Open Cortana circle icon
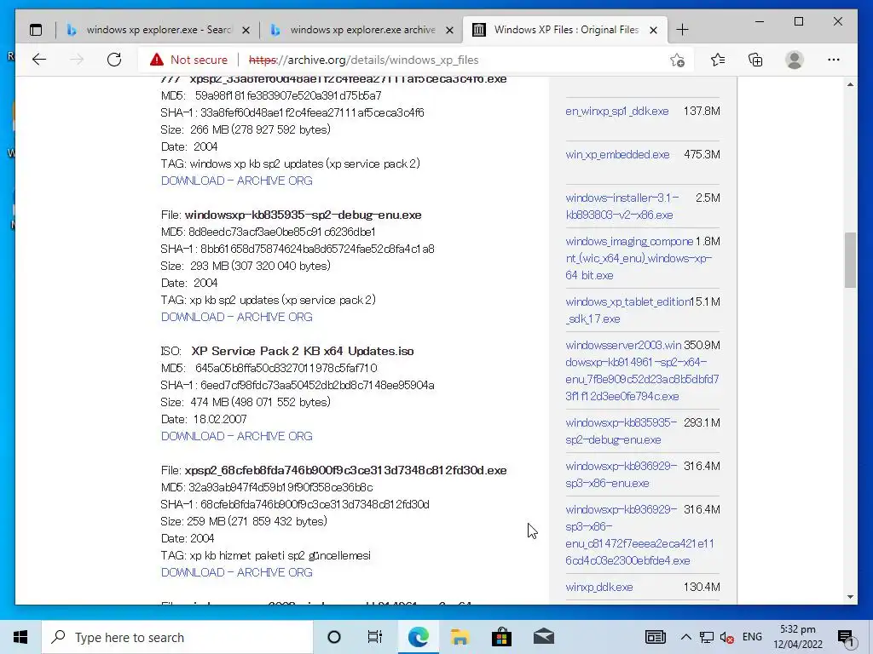The image size is (873, 654). pos(334,637)
